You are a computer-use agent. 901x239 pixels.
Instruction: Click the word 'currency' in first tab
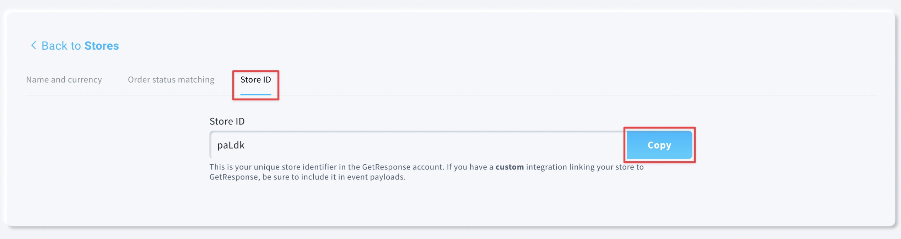point(85,80)
